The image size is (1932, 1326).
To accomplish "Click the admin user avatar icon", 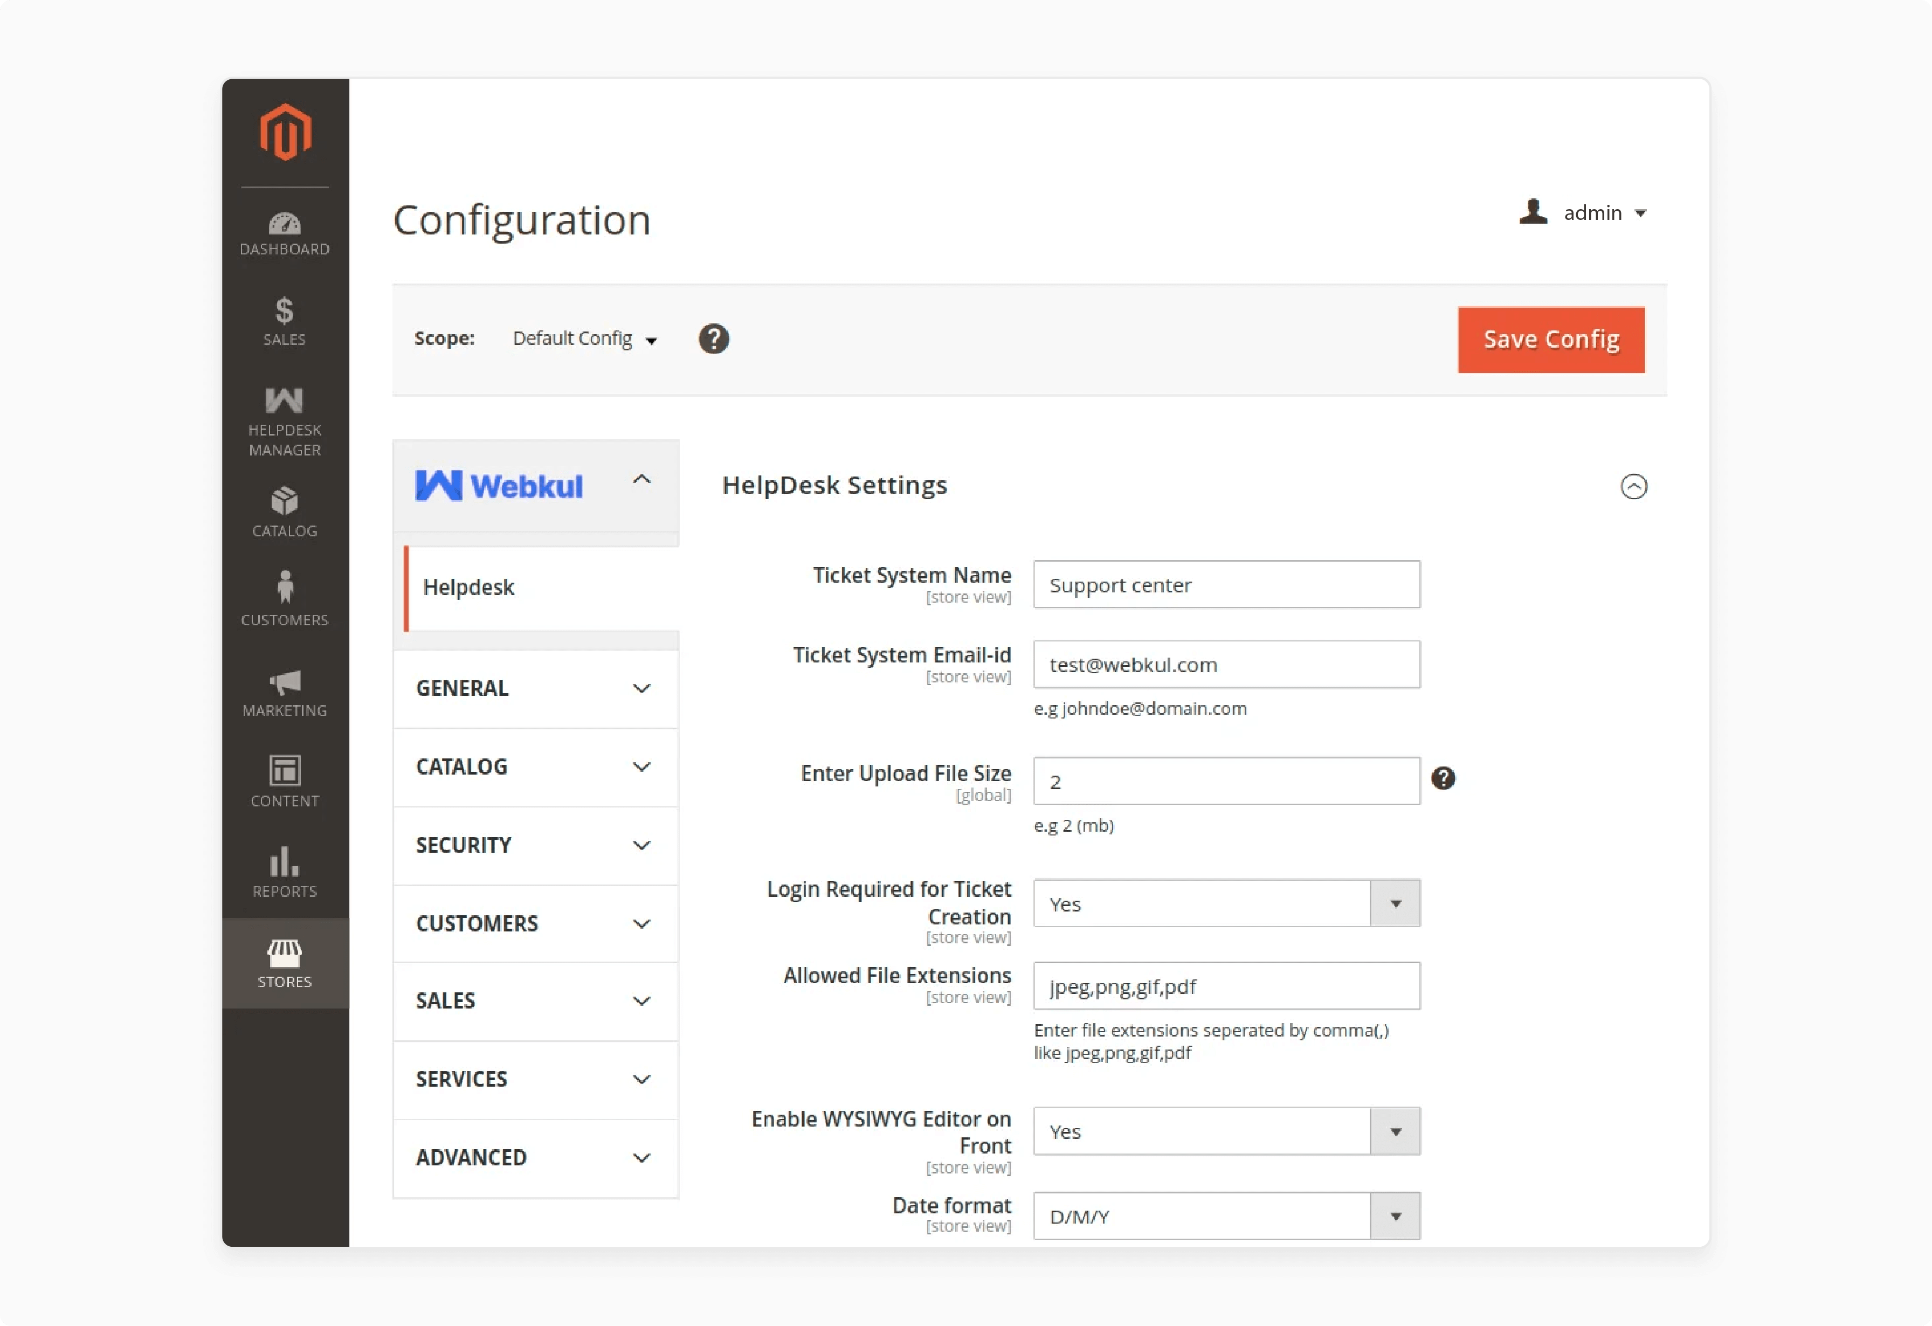I will click(x=1533, y=212).
